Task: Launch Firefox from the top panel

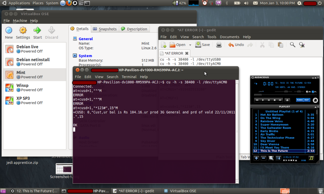Action: (x=69, y=3)
